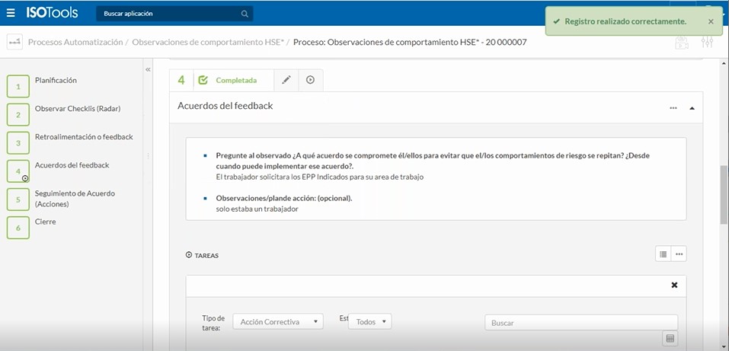Open the Acción Correctiva task type dropdown
Viewport: 729px width, 351px height.
click(x=277, y=322)
